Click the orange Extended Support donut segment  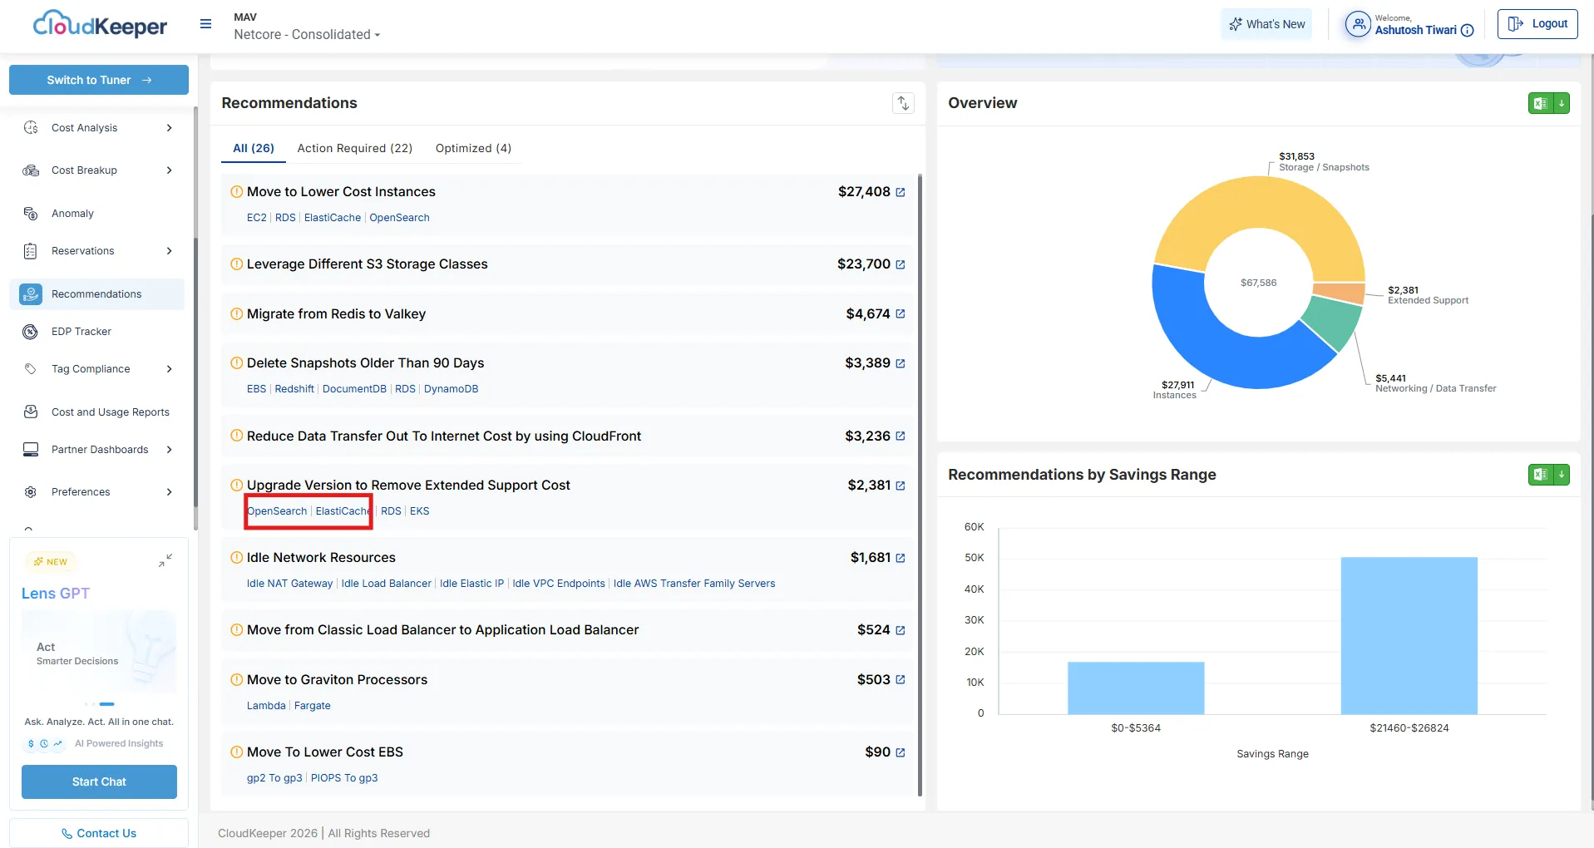coord(1341,293)
